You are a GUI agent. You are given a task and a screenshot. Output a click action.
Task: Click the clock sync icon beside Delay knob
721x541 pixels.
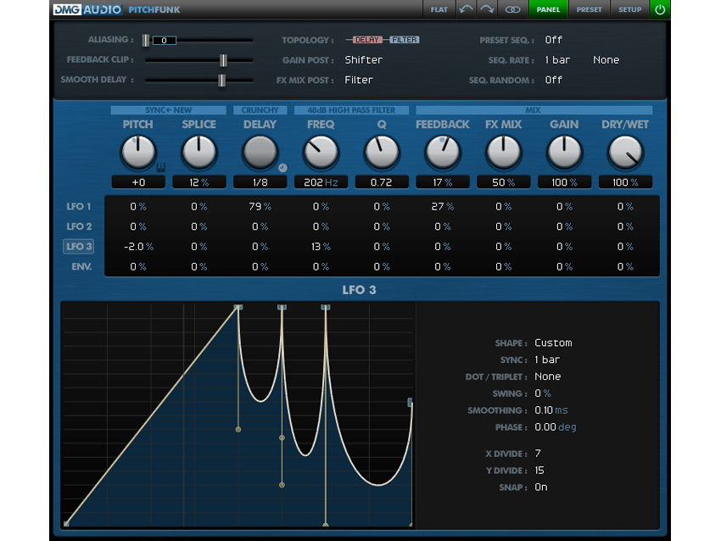pyautogui.click(x=282, y=168)
